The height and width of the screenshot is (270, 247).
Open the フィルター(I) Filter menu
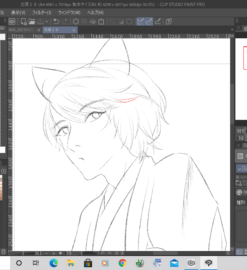point(42,13)
